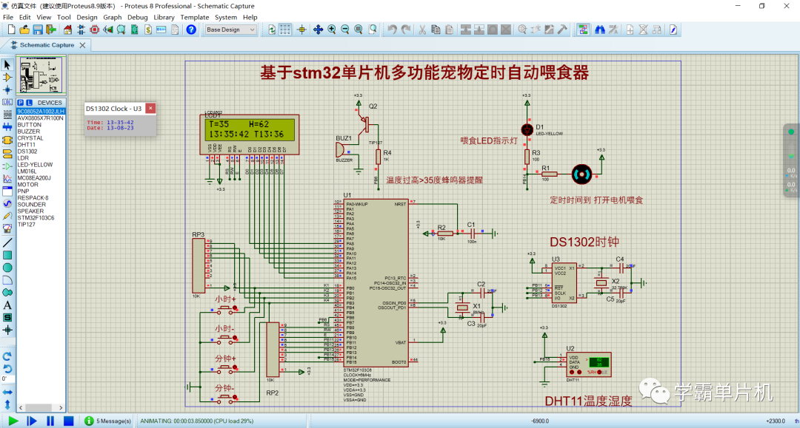
Task: Toggle the wire autorouter icon
Action: (x=583, y=30)
